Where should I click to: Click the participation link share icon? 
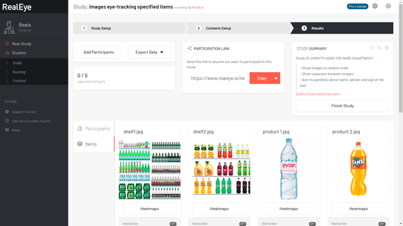(x=189, y=48)
